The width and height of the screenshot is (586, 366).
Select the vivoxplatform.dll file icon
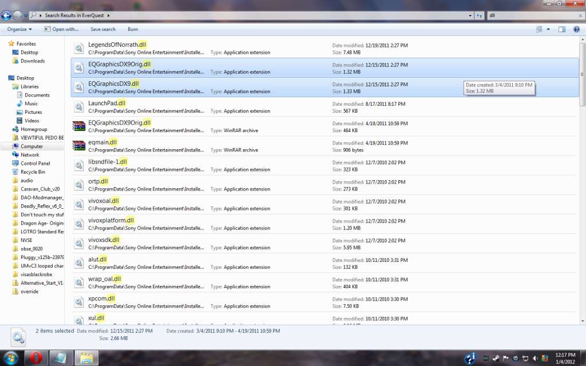[78, 224]
